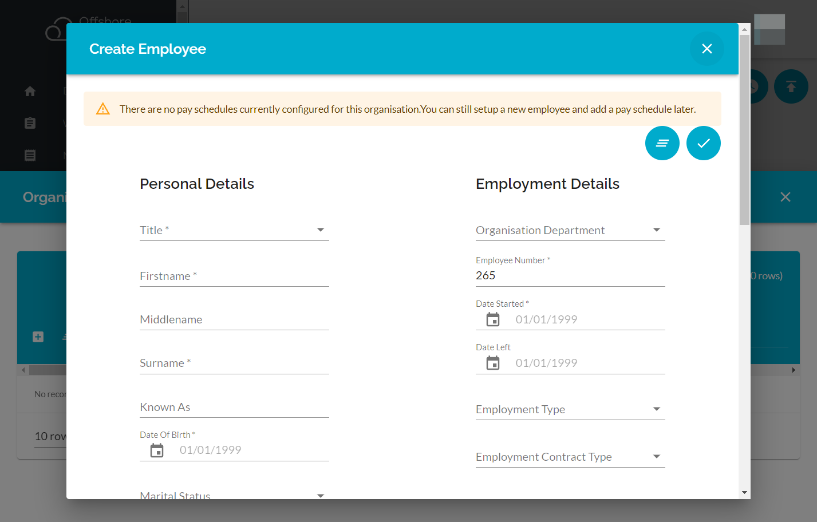
Task: Click the round notes lines button
Action: (x=662, y=143)
